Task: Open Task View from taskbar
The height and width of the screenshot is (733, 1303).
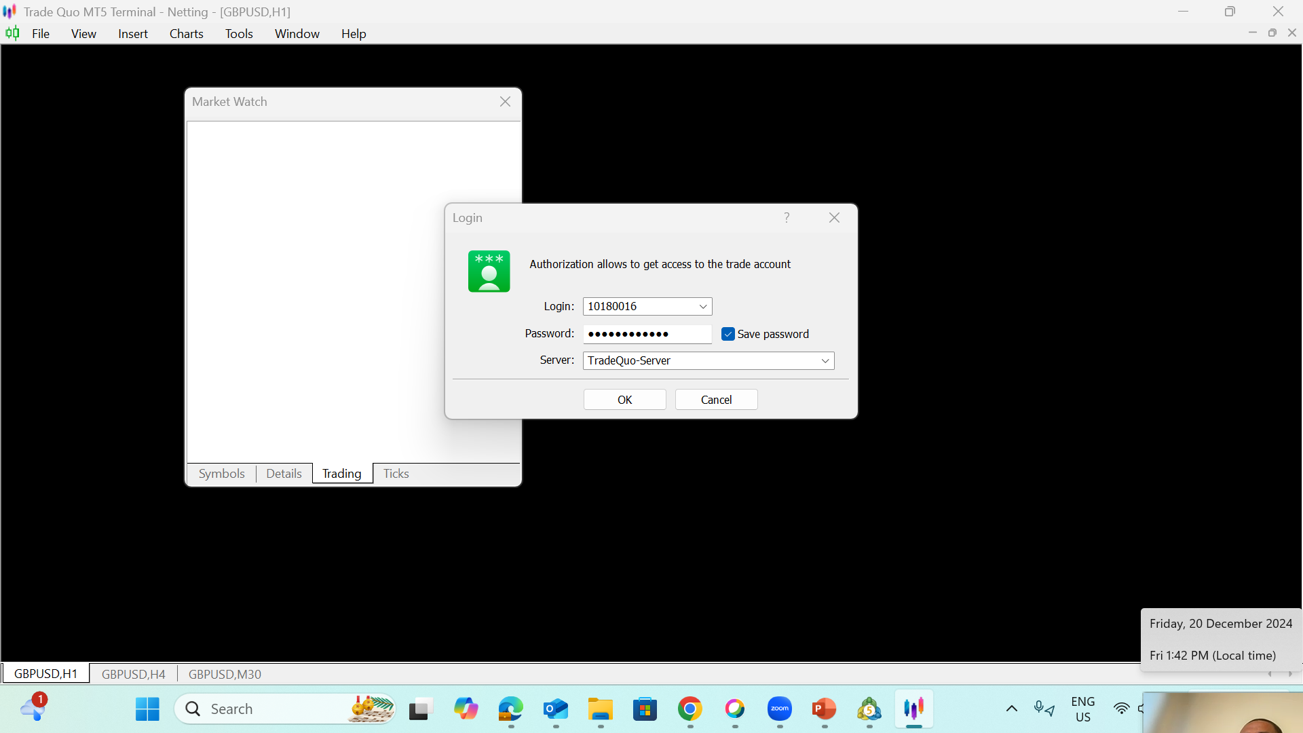Action: [x=421, y=709]
